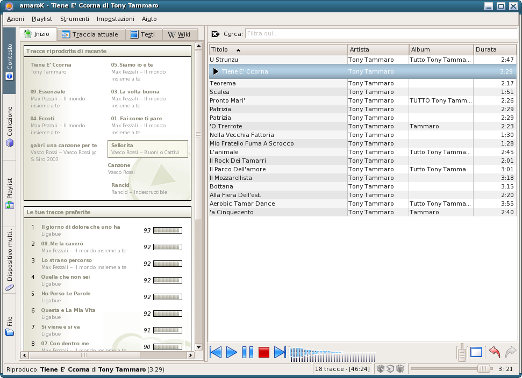Screen dimensions: 522x378
Task: Open the File sidebar tab
Action: [x=9, y=326]
